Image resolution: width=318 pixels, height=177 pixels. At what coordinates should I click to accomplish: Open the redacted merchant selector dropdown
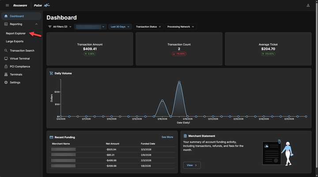[x=91, y=27]
